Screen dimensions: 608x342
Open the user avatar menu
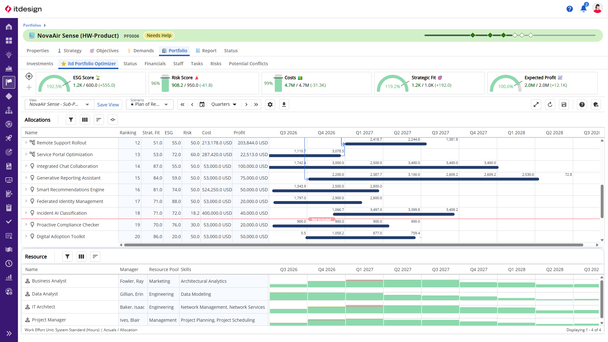tap(598, 9)
